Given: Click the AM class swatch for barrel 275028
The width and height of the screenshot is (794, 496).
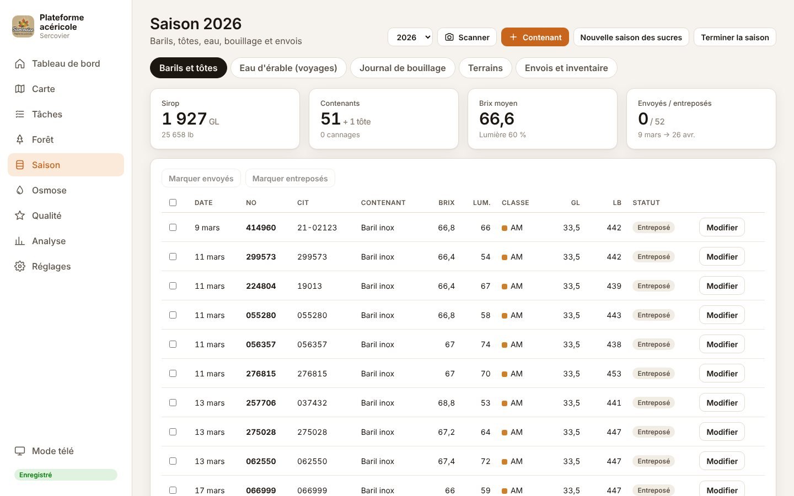Looking at the screenshot, I should point(505,432).
